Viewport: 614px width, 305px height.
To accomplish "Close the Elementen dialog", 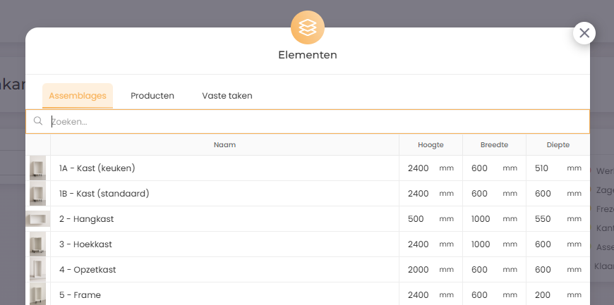I will (584, 32).
